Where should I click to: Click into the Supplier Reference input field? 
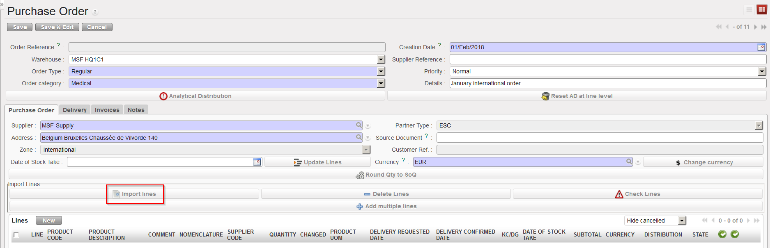tap(607, 59)
